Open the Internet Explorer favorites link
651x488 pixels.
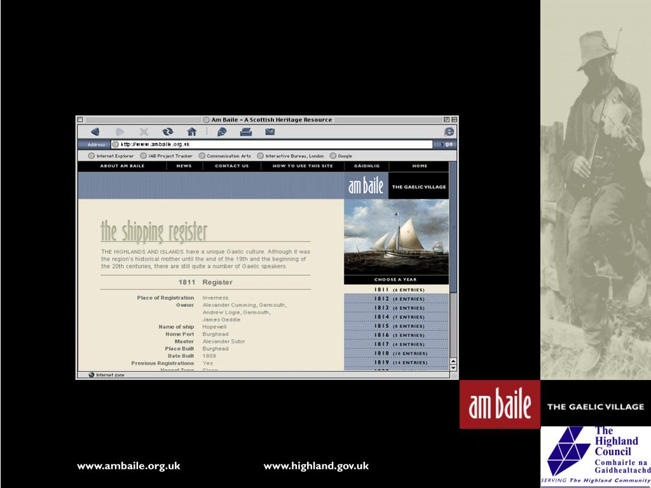(x=111, y=156)
